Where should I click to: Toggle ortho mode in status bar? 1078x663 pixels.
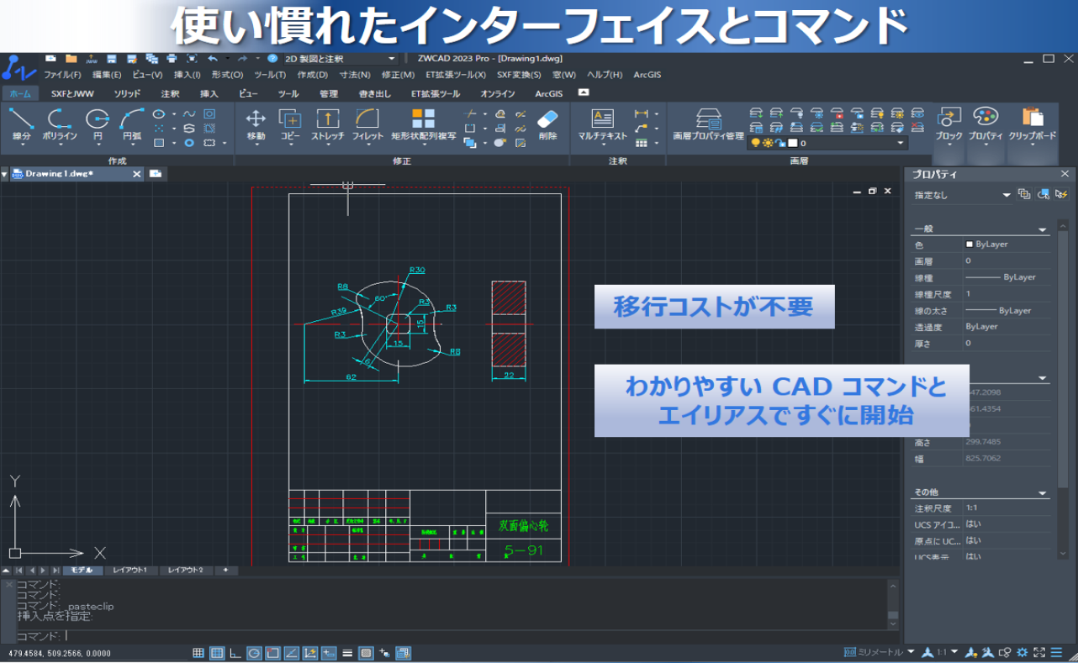[235, 652]
